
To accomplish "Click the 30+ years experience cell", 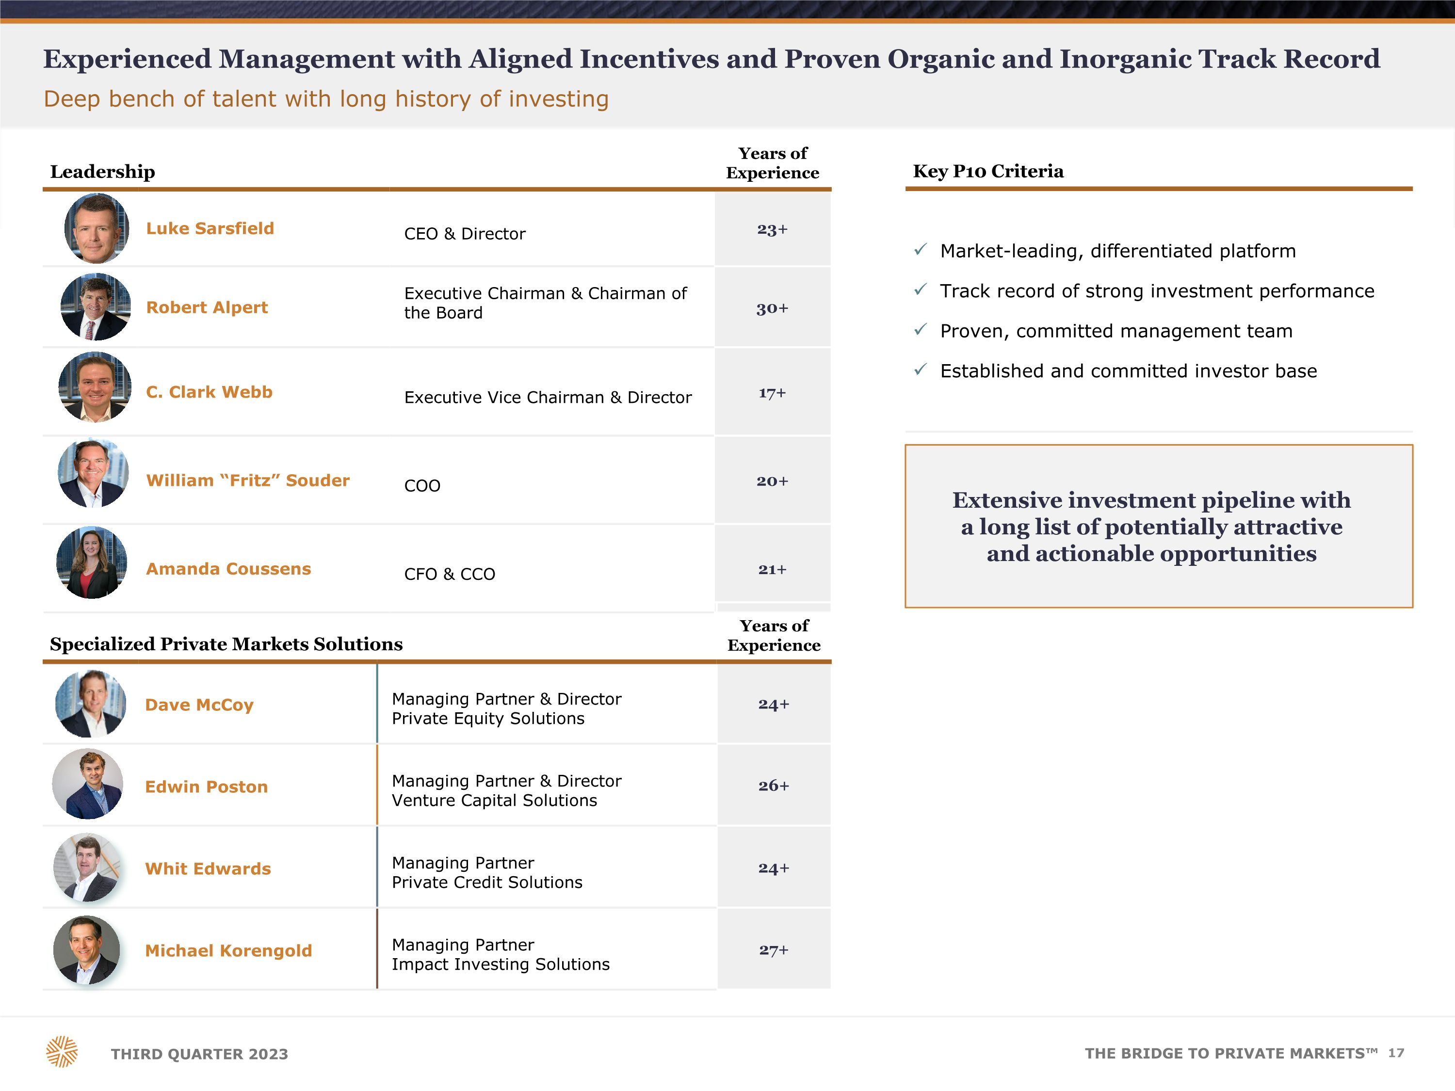I will click(x=772, y=308).
